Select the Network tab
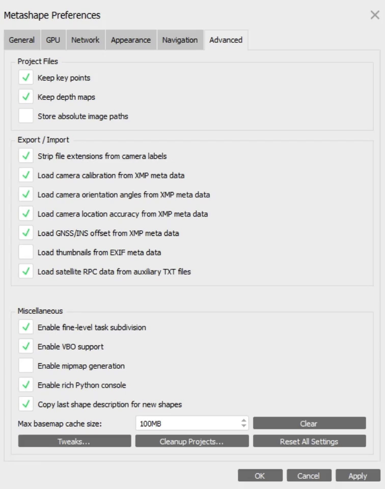Screen dimensions: 385x489 [85, 40]
